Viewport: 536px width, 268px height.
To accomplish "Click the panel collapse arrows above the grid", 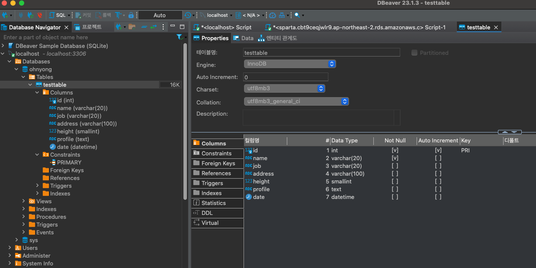I will point(510,132).
